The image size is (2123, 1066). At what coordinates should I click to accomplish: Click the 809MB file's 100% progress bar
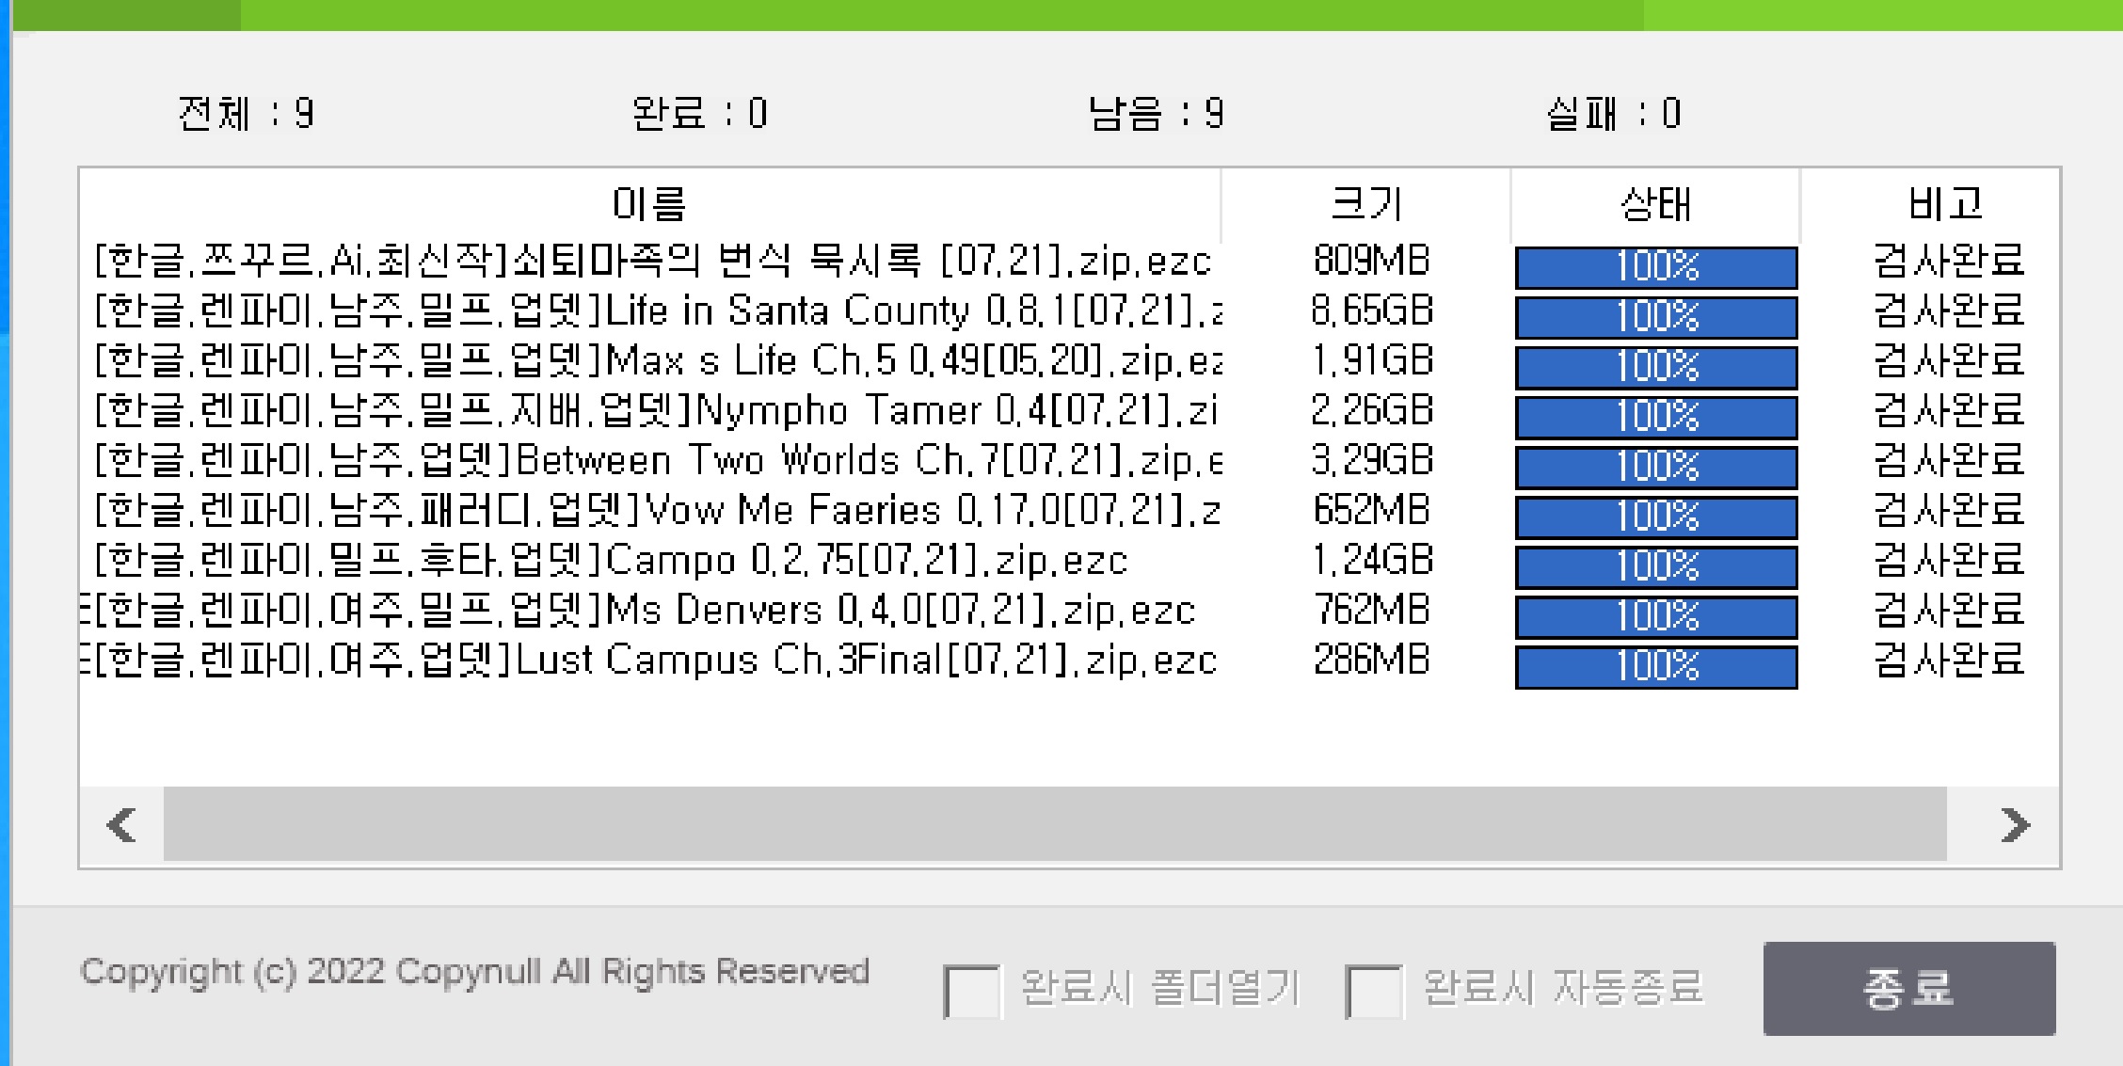click(x=1655, y=267)
